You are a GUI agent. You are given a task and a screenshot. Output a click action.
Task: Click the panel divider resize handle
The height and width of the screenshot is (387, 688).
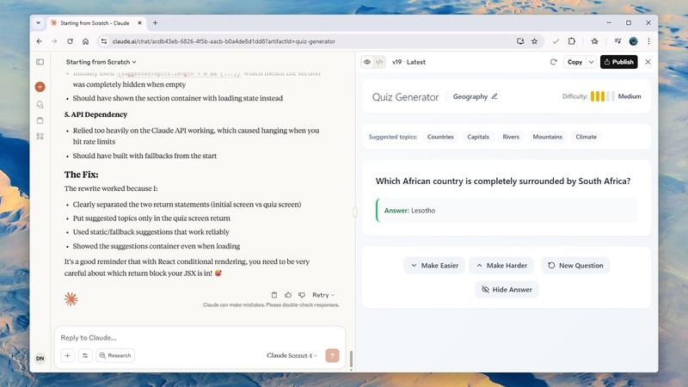click(355, 212)
